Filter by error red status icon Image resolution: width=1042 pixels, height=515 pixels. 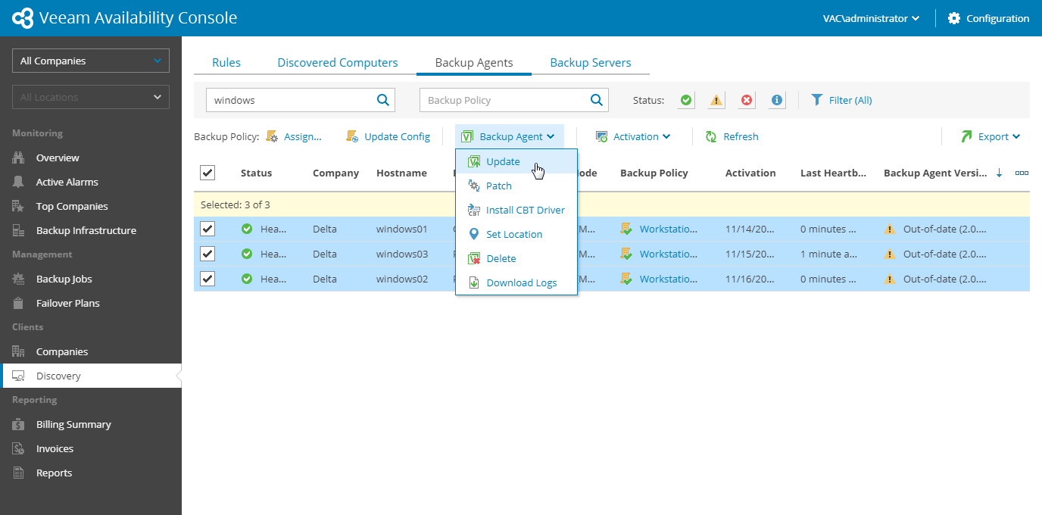click(747, 100)
